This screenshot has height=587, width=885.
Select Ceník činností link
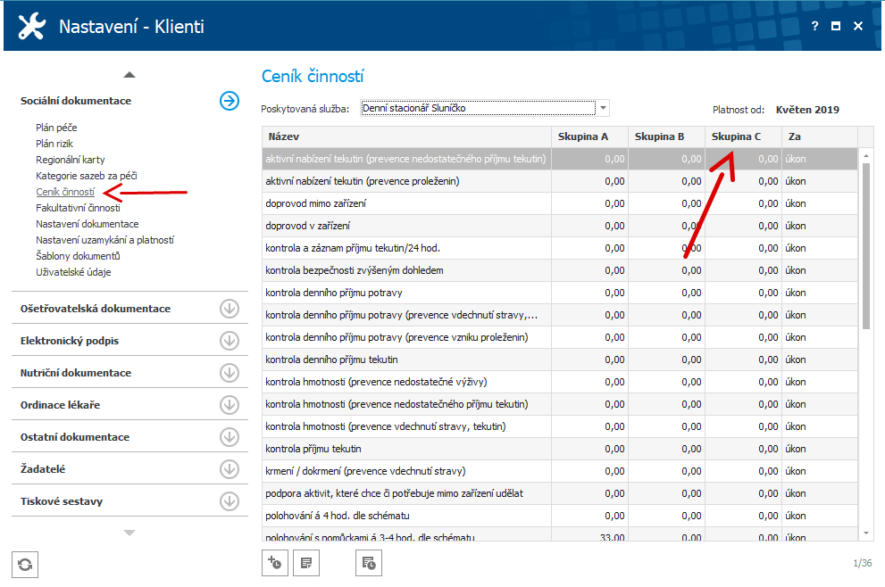coord(65,192)
